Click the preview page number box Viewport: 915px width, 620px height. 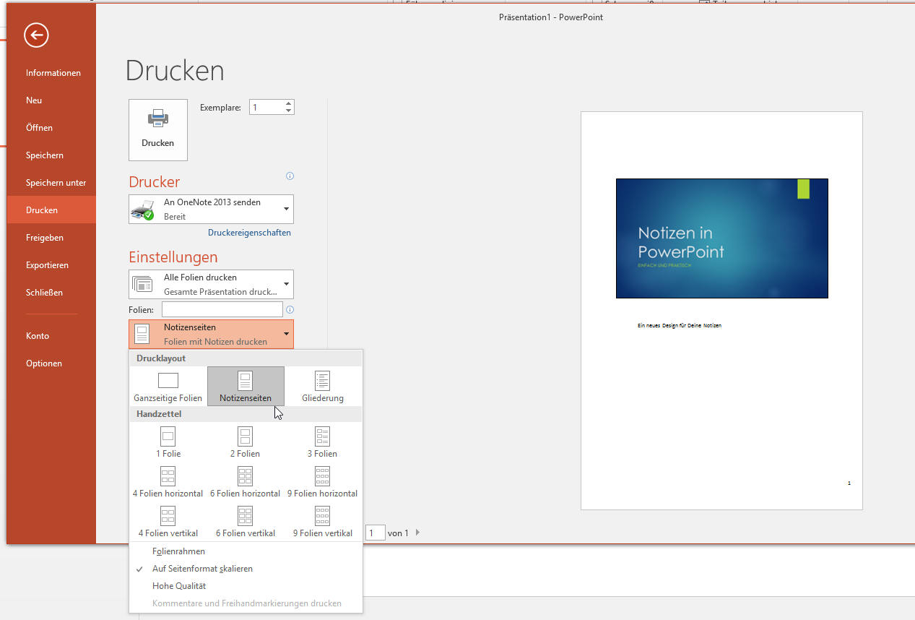point(376,533)
